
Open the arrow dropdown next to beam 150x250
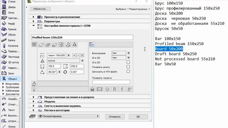click(69, 55)
